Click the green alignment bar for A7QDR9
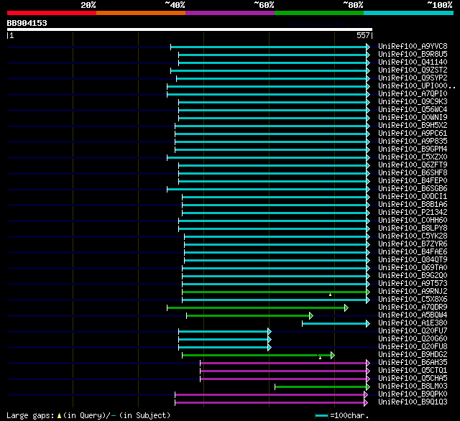Image resolution: width=460 pixels, height=421 pixels. 256,307
